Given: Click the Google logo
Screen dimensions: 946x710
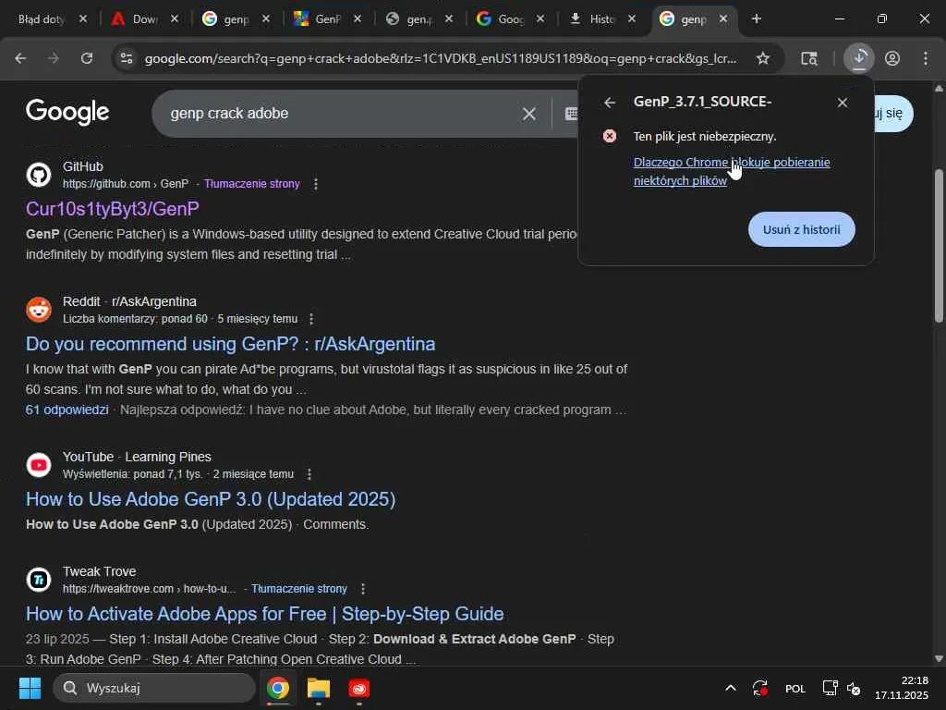Looking at the screenshot, I should pyautogui.click(x=67, y=112).
